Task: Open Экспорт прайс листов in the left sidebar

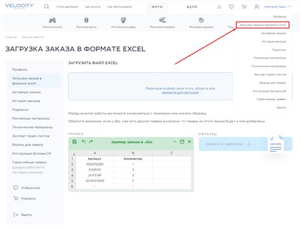Action: click(x=30, y=136)
